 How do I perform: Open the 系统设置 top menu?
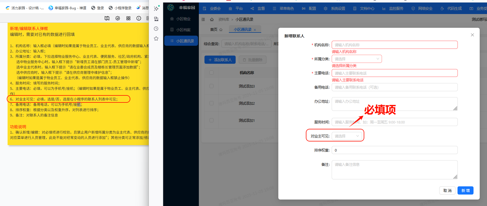[334, 8]
